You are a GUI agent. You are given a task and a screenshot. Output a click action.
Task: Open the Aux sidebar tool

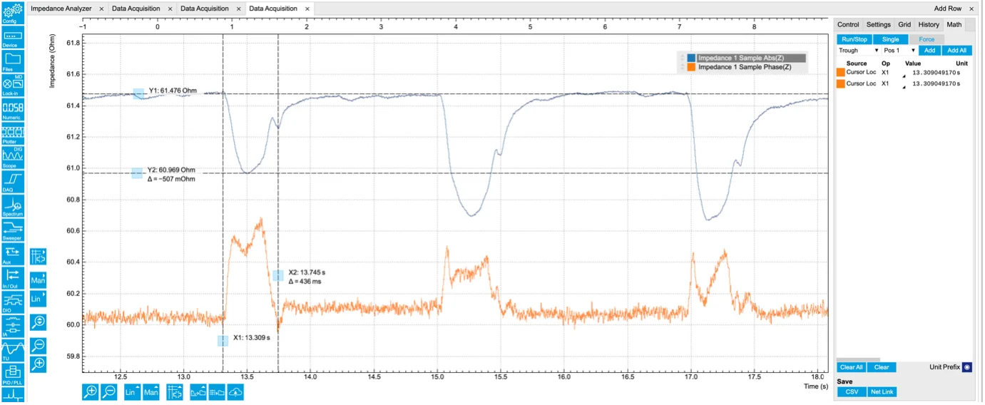[13, 254]
